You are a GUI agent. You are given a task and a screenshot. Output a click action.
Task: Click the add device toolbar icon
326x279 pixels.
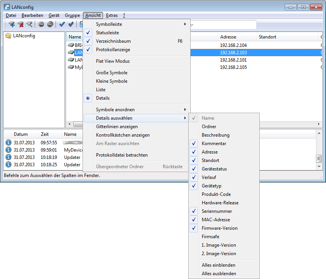click(x=12, y=25)
